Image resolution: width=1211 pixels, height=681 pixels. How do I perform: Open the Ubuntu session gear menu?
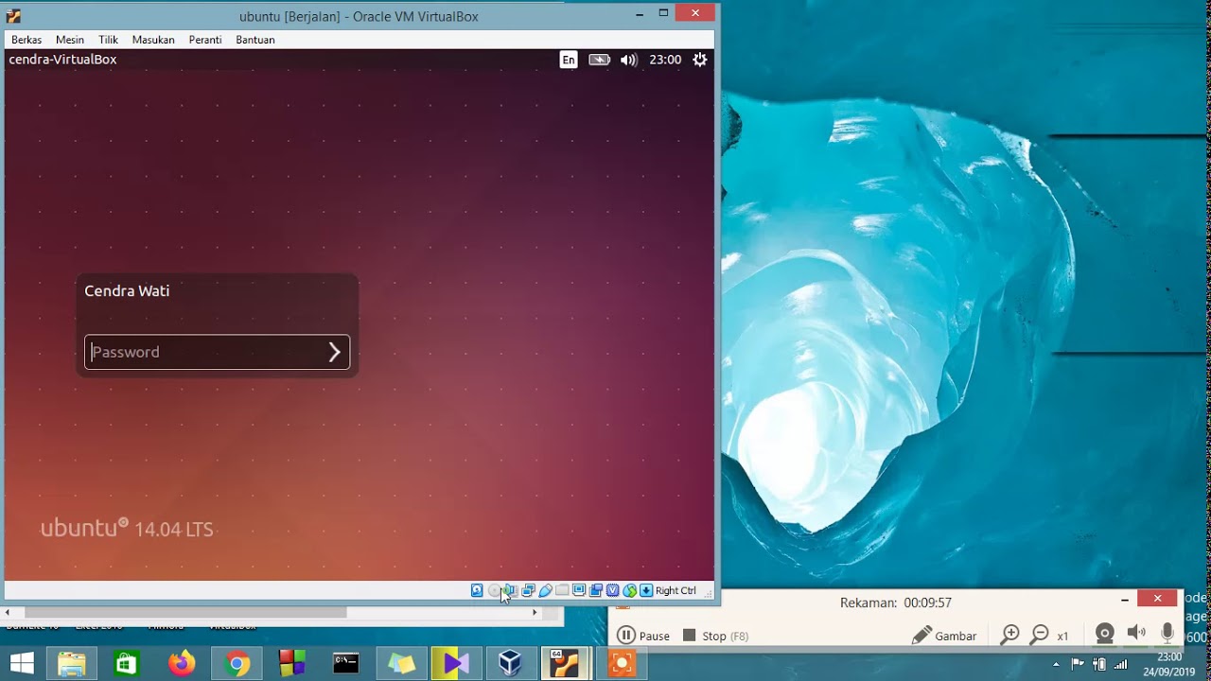coord(700,60)
